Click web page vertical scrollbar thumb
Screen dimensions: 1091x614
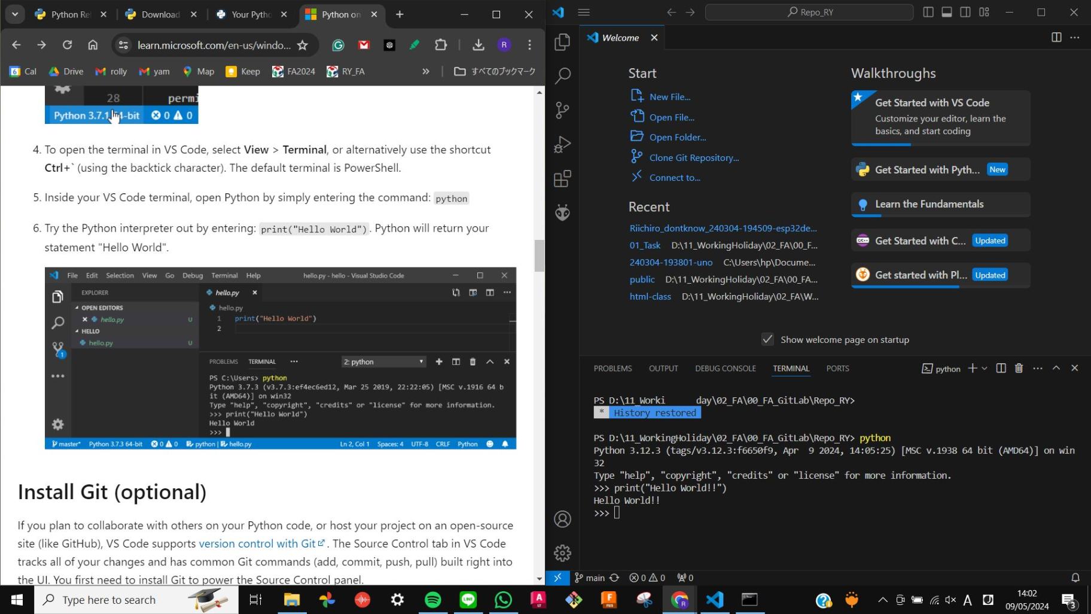pyautogui.click(x=540, y=256)
